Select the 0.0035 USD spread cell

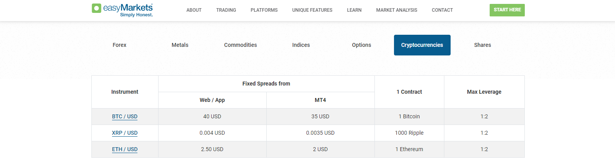click(x=320, y=133)
